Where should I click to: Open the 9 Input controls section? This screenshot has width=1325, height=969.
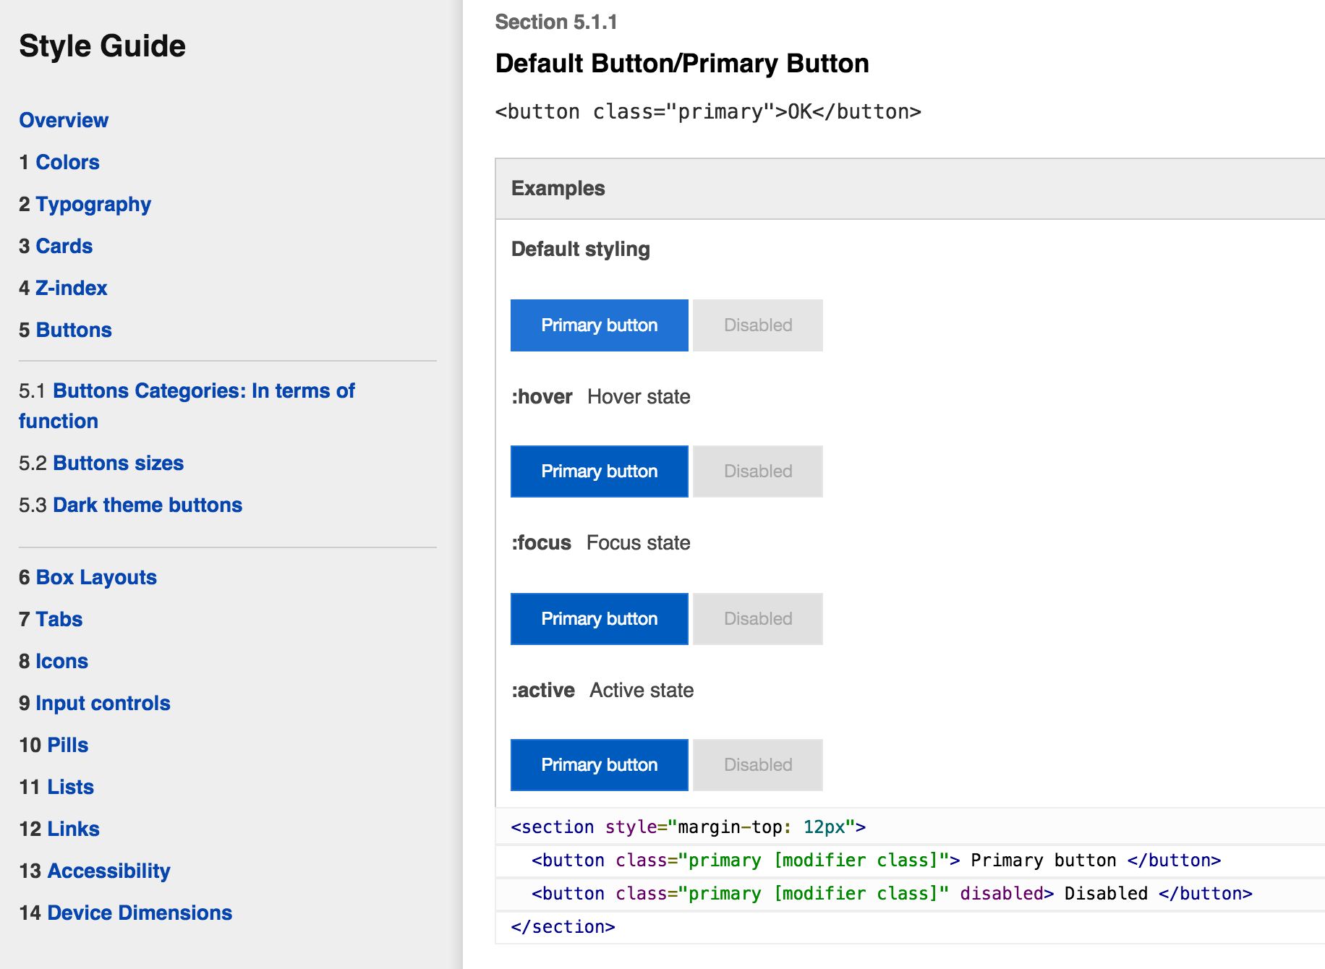[x=95, y=703]
